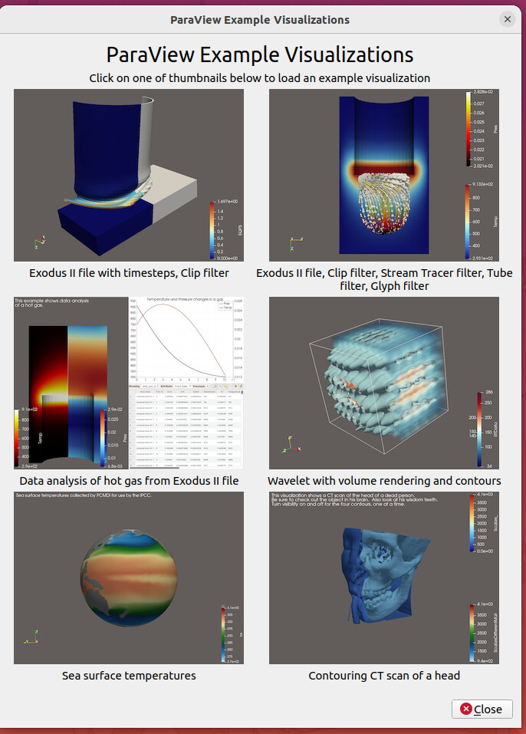Select the sea surface temperatures globe thumbnail
The height and width of the screenshot is (734, 526).
[129, 578]
